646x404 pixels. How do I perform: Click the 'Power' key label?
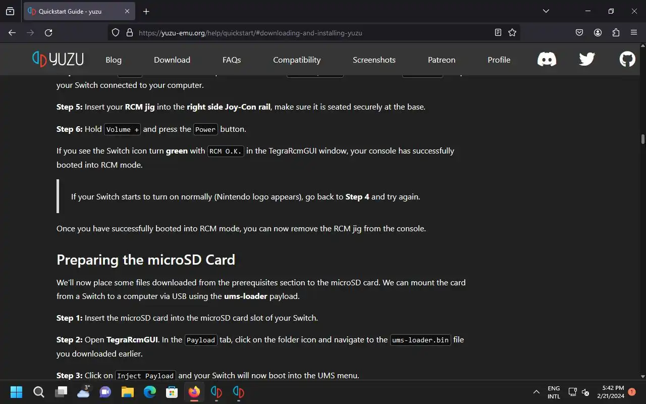point(205,129)
